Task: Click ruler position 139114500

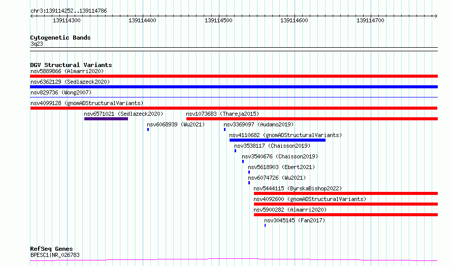Action: point(218,20)
